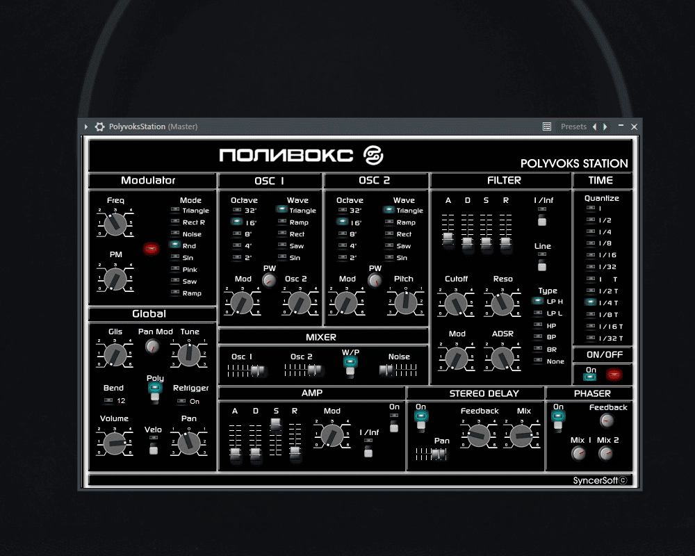695x556 pixels.
Task: Click the OSC 2 PW knob
Action: point(375,280)
